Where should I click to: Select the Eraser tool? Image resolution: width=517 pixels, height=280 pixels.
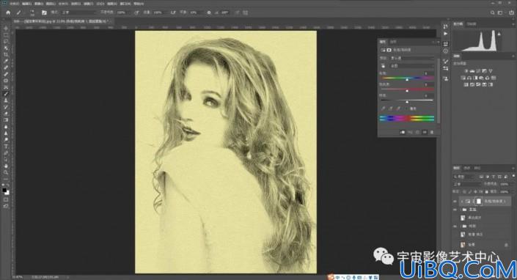(6, 114)
